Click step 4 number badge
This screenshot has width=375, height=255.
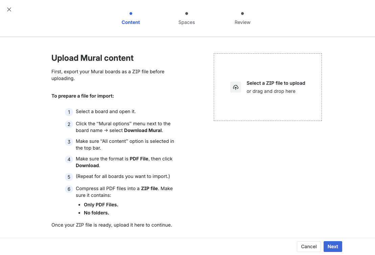point(69,159)
